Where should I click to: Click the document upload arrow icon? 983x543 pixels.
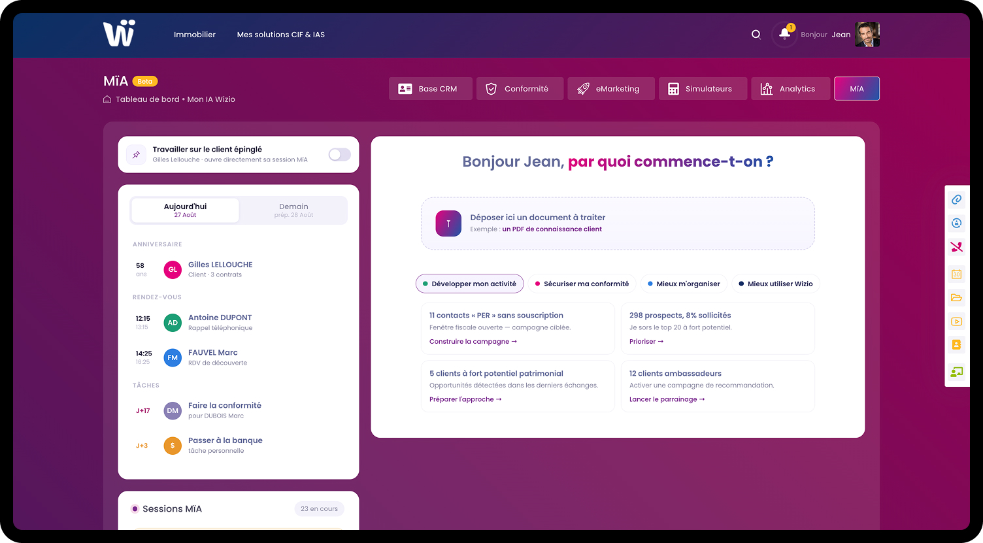pyautogui.click(x=448, y=223)
